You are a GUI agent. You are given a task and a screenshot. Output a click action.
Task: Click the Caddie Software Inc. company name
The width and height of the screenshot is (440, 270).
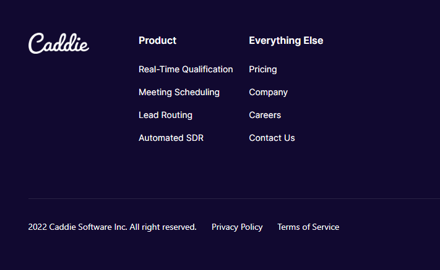click(88, 227)
